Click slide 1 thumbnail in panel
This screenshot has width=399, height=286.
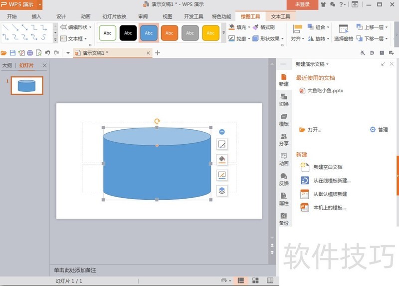point(27,85)
